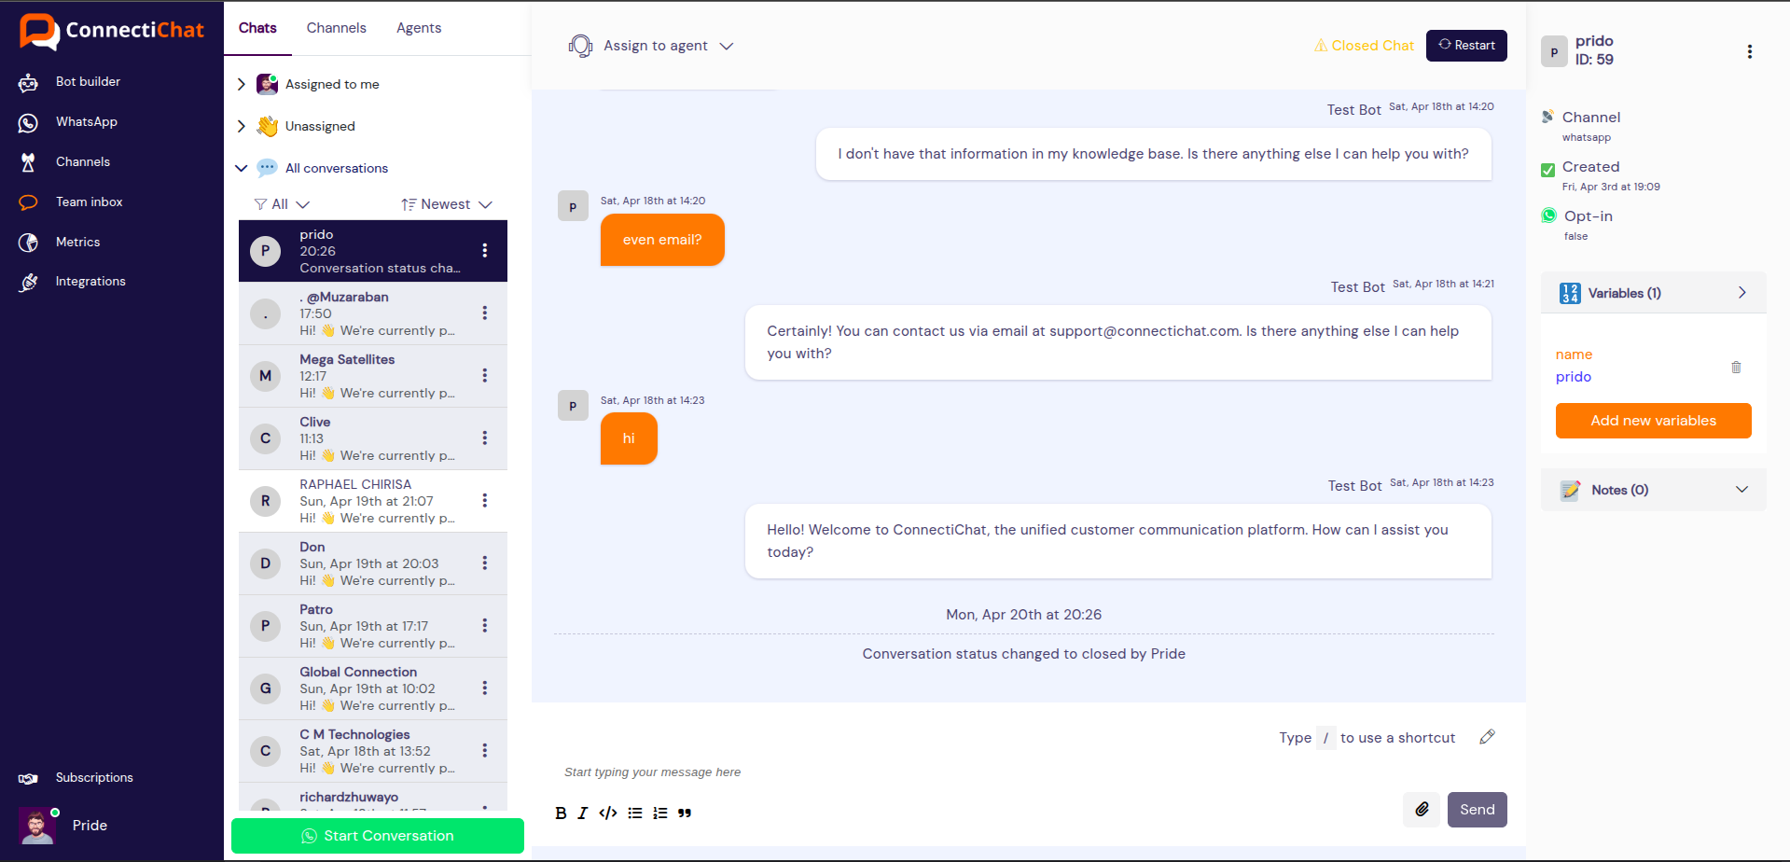Open Subscriptions page
Image resolution: width=1790 pixels, height=862 pixels.
pos(93,778)
